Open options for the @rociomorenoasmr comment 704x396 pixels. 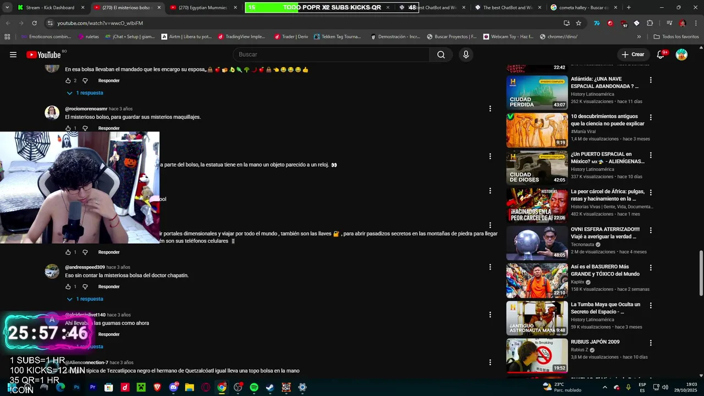(490, 109)
